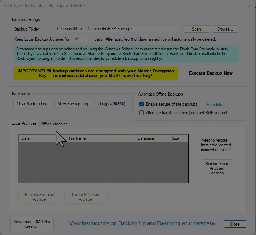
Task: Click the Scan button
Action: pos(197,29)
